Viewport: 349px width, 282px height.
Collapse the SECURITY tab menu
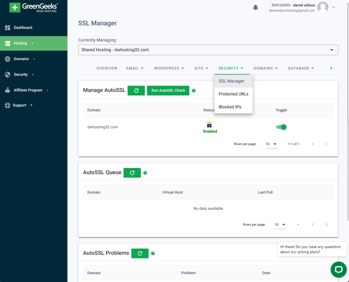231,68
